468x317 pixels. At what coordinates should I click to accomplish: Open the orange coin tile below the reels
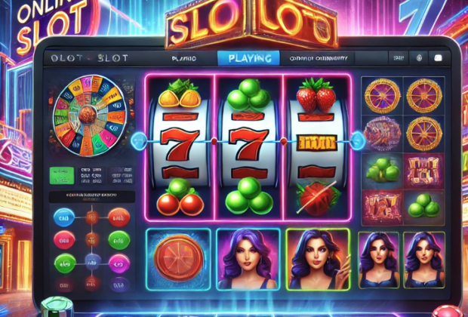pyautogui.click(x=178, y=259)
